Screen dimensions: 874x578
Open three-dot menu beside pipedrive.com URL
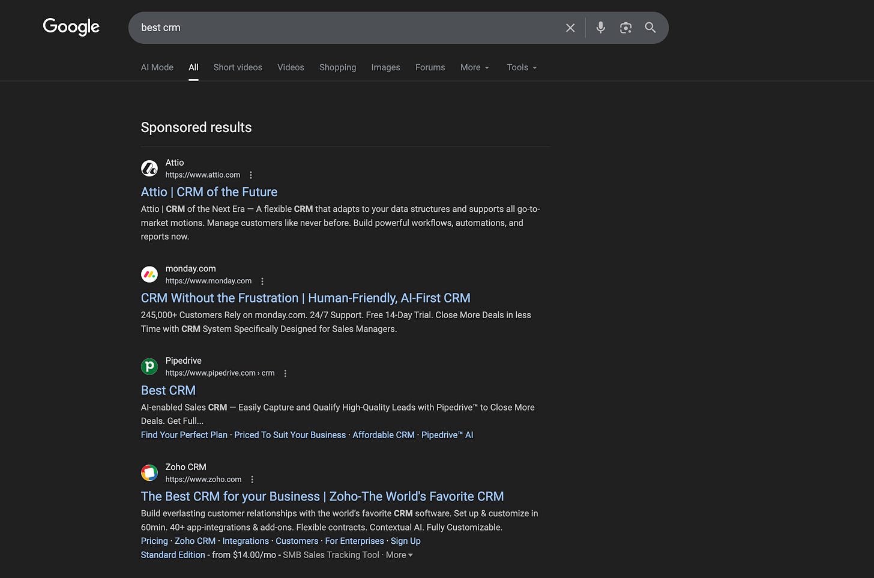[285, 373]
